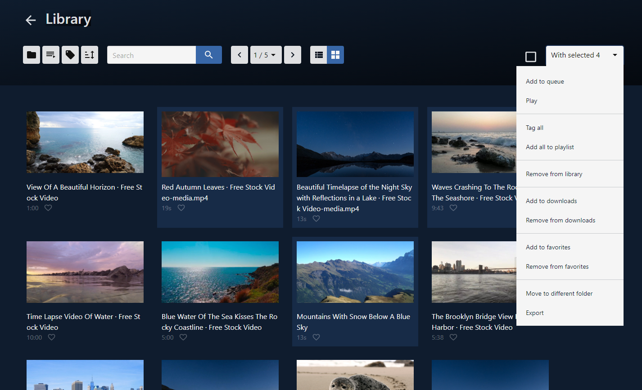Select Move to different folder
642x390 pixels.
(570, 293)
